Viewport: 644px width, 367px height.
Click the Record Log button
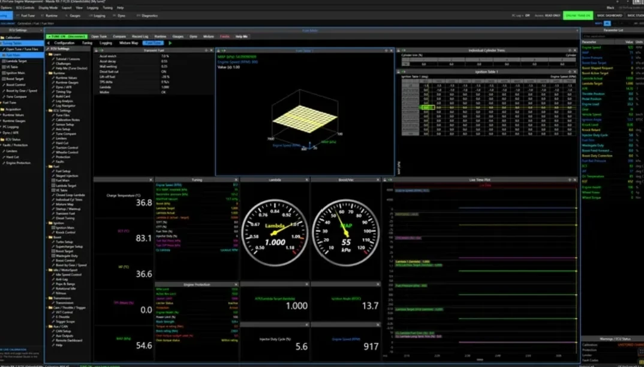click(140, 37)
